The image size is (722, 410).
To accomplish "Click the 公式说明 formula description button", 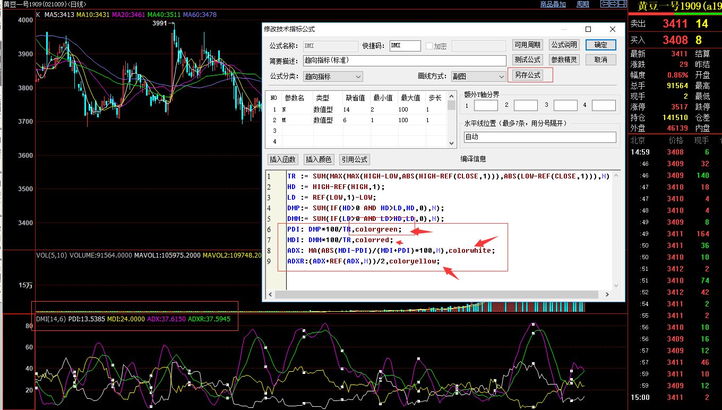I will tap(564, 45).
